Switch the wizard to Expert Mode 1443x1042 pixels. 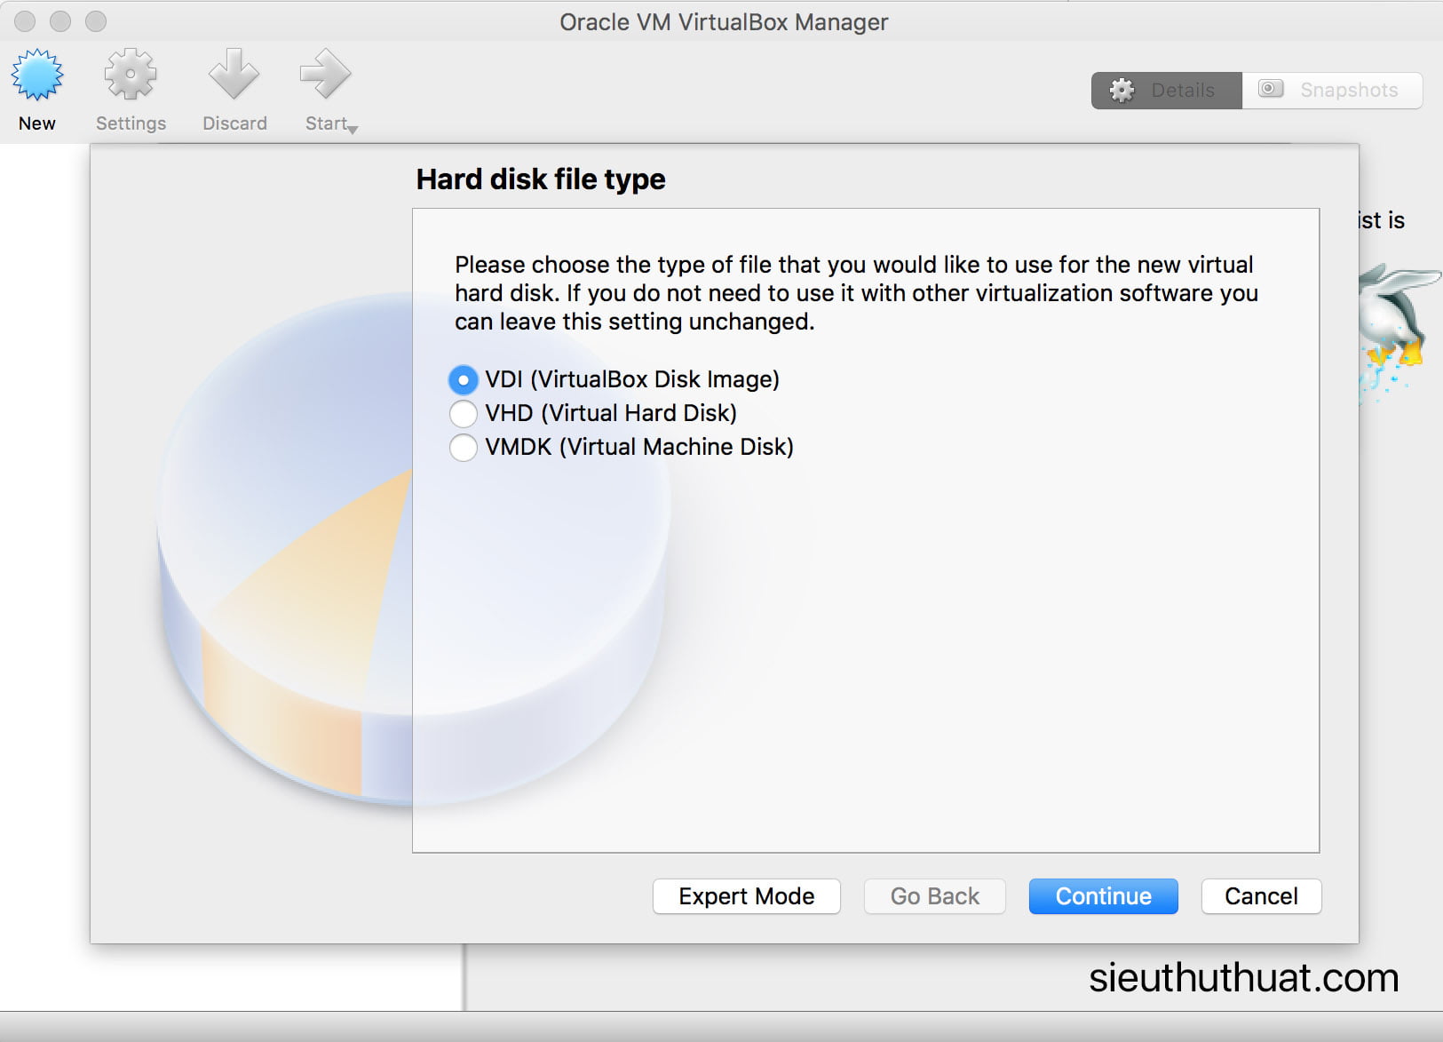point(746,896)
